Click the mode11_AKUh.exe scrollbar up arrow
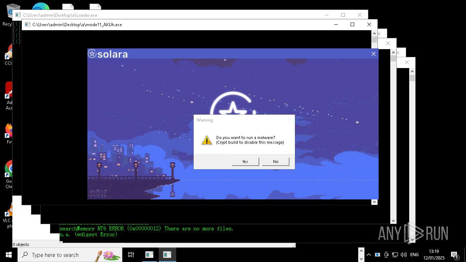466x262 pixels. coord(374,33)
